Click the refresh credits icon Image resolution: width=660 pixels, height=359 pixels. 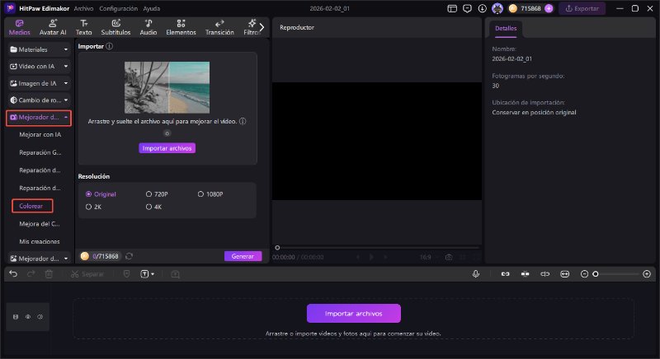point(130,256)
